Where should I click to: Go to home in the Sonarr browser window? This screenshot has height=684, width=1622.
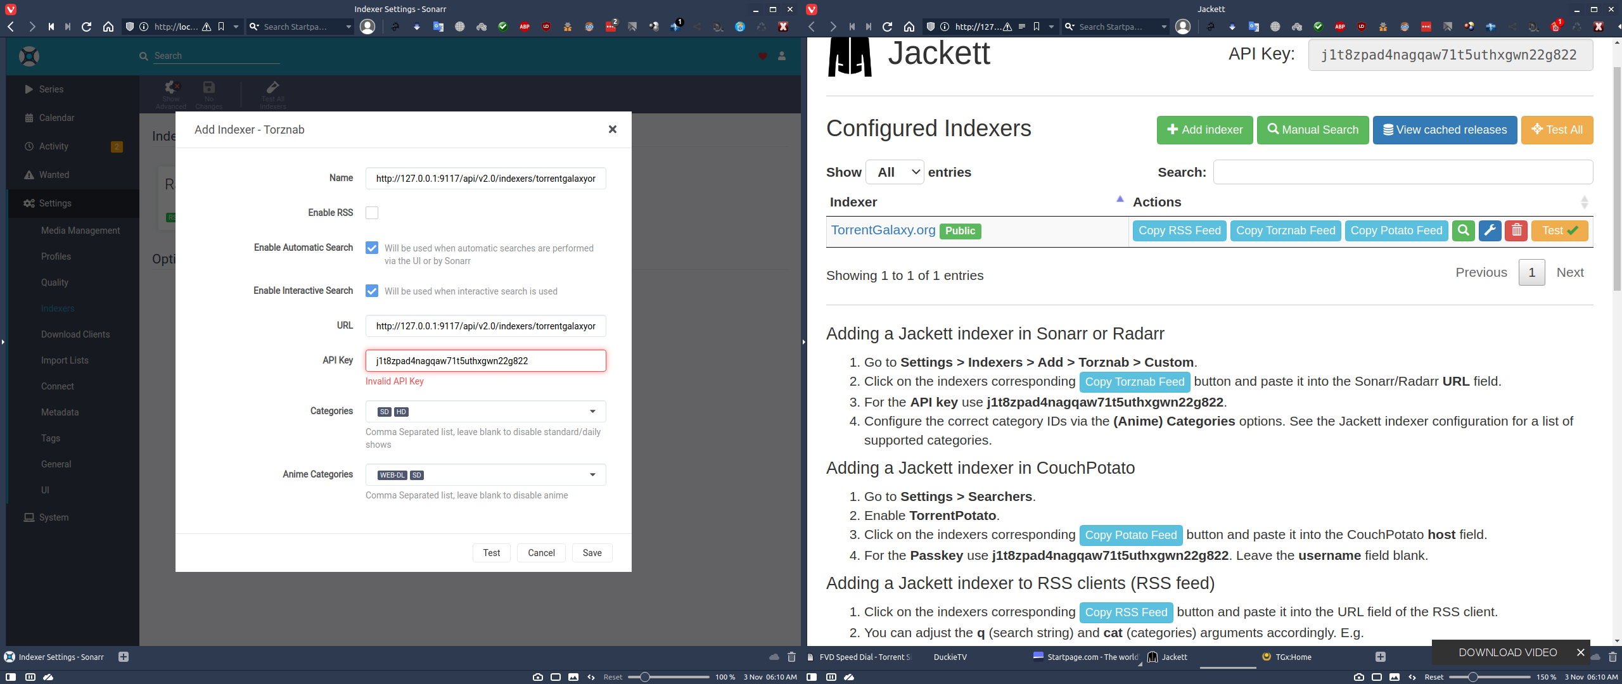tap(108, 27)
